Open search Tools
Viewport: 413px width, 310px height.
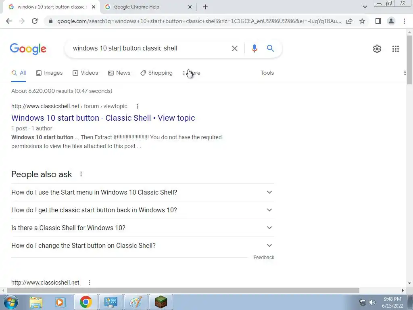point(267,73)
